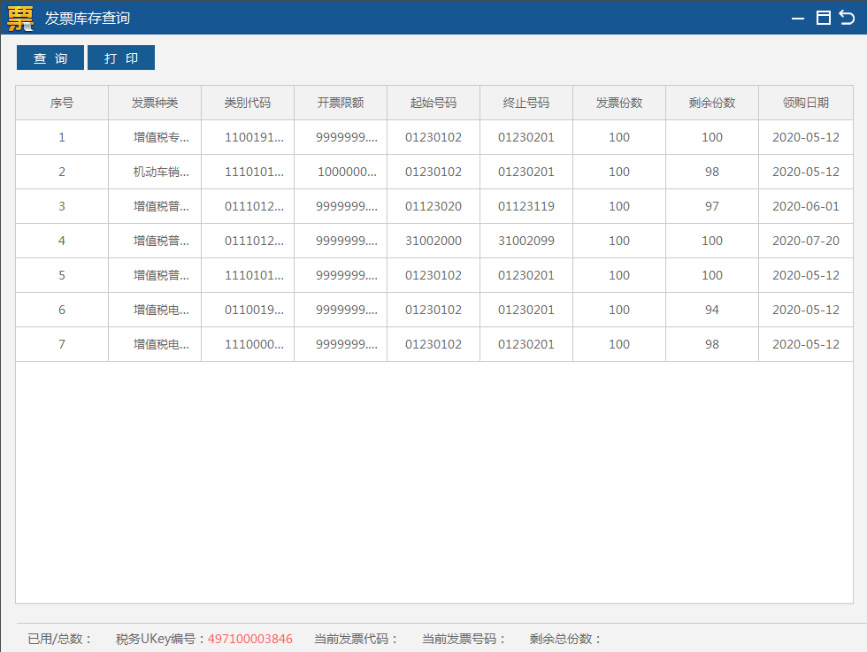The width and height of the screenshot is (867, 652).
Task: Maximize the invoice inventory window
Action: pyautogui.click(x=823, y=18)
